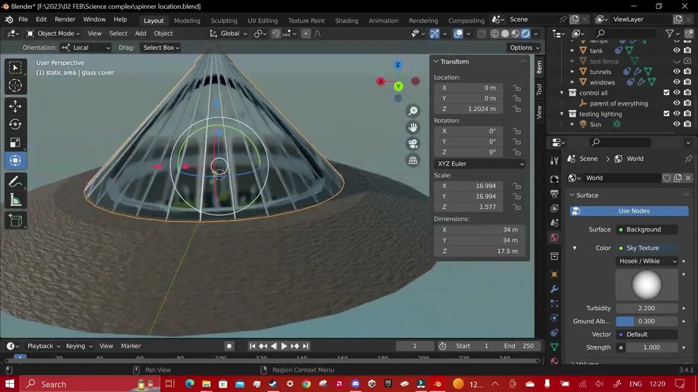This screenshot has width=698, height=392.
Task: Open the timeline editor type icon
Action: [x=13, y=346]
